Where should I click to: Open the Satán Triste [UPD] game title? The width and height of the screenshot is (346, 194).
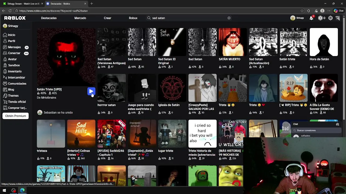[49, 89]
